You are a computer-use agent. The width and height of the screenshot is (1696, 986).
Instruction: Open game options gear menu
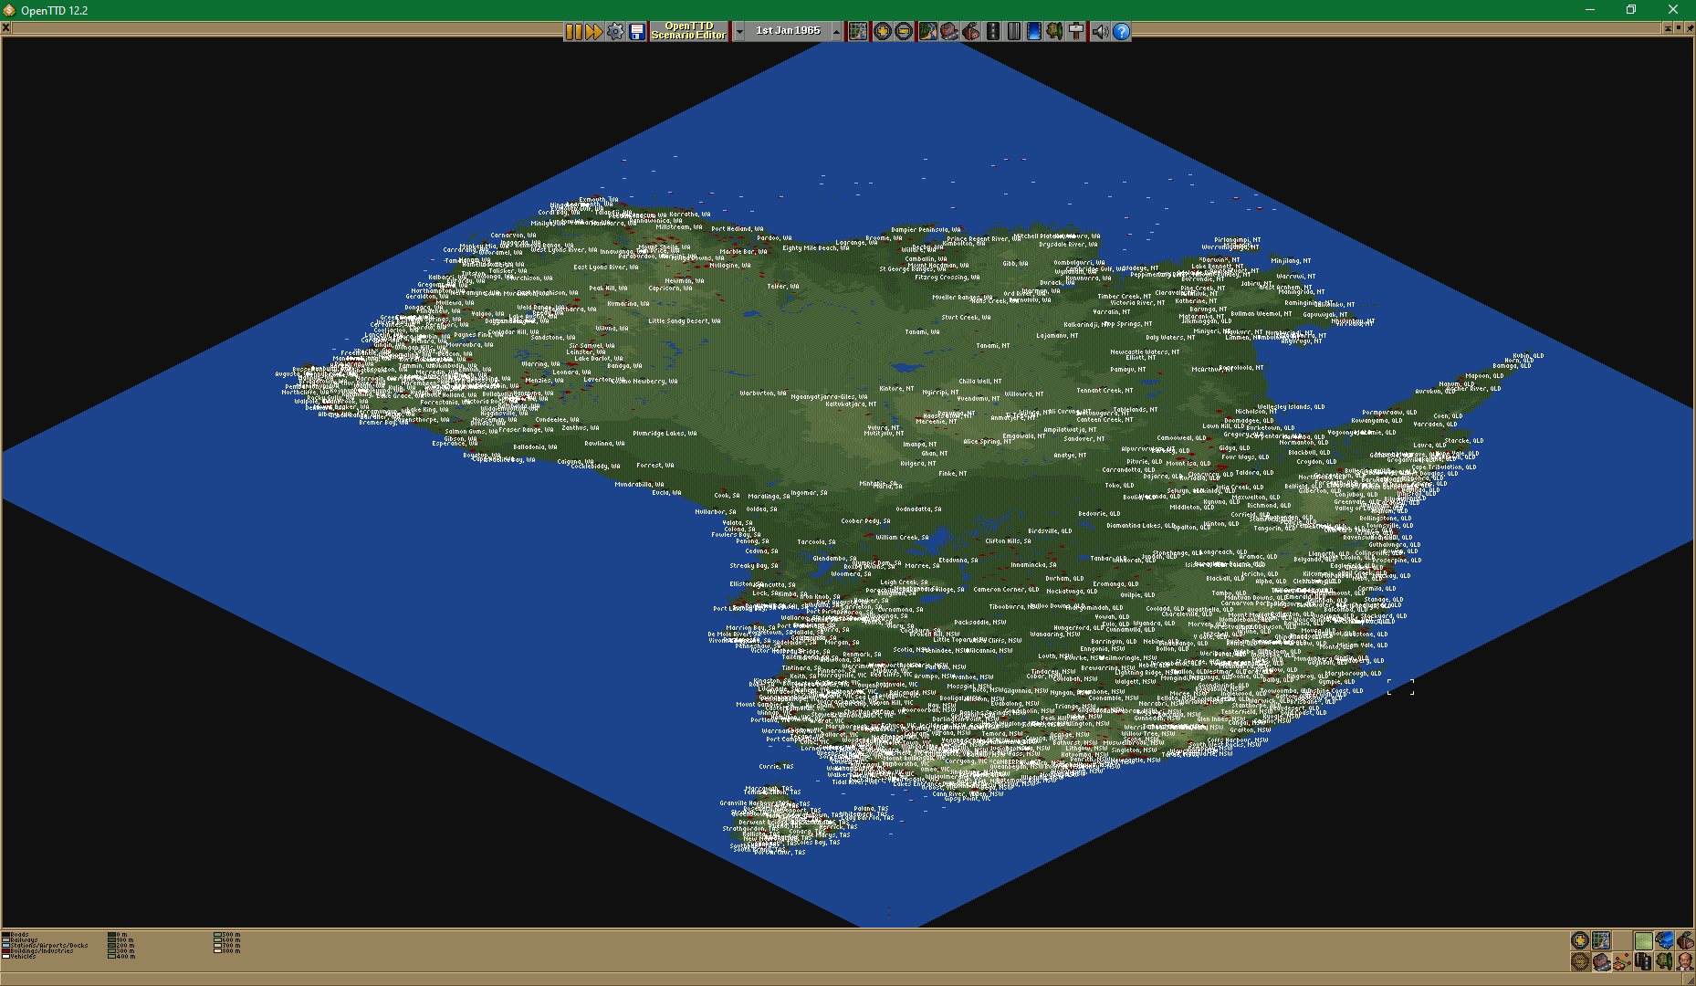(x=615, y=31)
